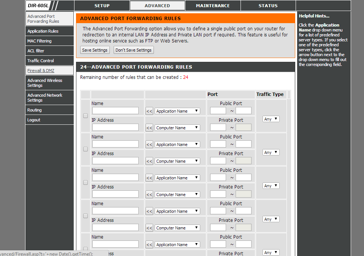Open Firewall & DMZ in the sidebar

click(x=41, y=71)
